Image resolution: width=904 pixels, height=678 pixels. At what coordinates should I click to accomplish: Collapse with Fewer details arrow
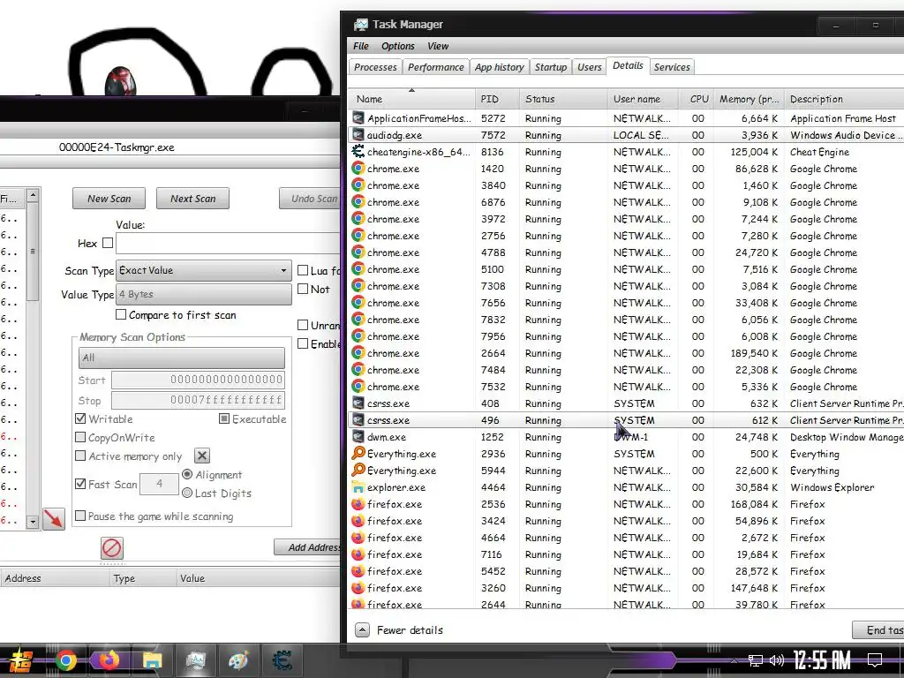[x=362, y=629]
